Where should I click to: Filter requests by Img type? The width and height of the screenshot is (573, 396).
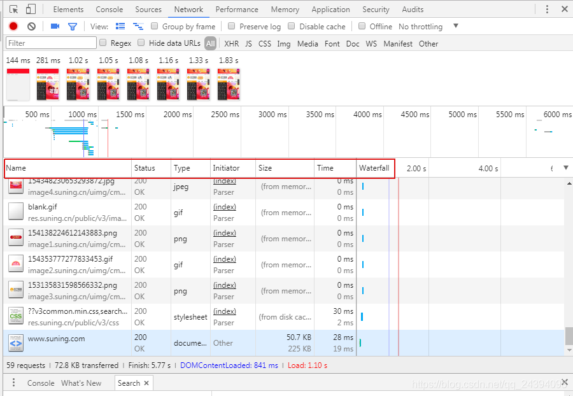click(x=284, y=43)
